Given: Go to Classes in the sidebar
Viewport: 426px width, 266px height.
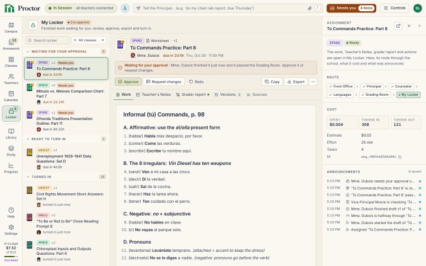Looking at the screenshot, I should [x=11, y=62].
